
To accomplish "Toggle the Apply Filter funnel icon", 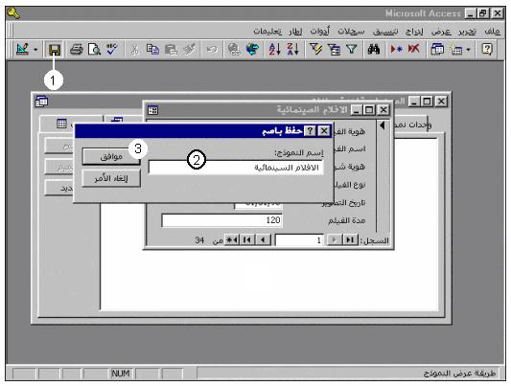I will point(352,50).
